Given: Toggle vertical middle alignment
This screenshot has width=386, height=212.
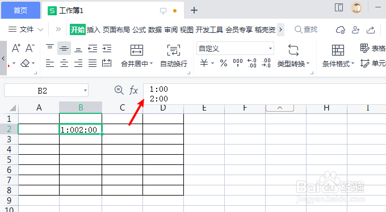Looking at the screenshot, I should 64,48.
